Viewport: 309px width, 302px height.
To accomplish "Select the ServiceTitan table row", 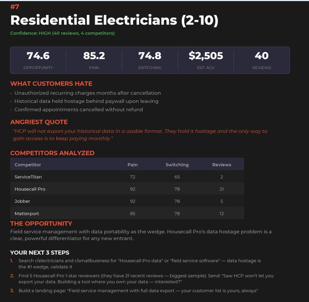I will [x=127, y=177].
